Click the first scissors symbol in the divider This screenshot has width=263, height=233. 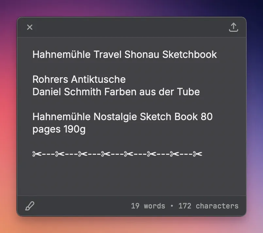tap(36, 154)
